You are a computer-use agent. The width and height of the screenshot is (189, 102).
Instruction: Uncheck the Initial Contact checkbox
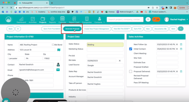click(x=130, y=49)
